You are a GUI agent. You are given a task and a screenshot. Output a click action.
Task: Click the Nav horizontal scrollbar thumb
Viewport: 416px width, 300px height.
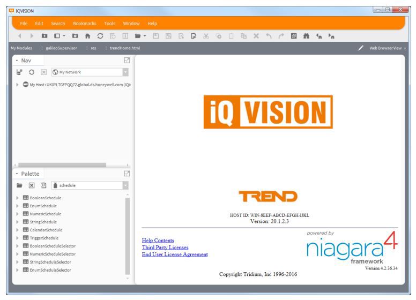pos(62,165)
